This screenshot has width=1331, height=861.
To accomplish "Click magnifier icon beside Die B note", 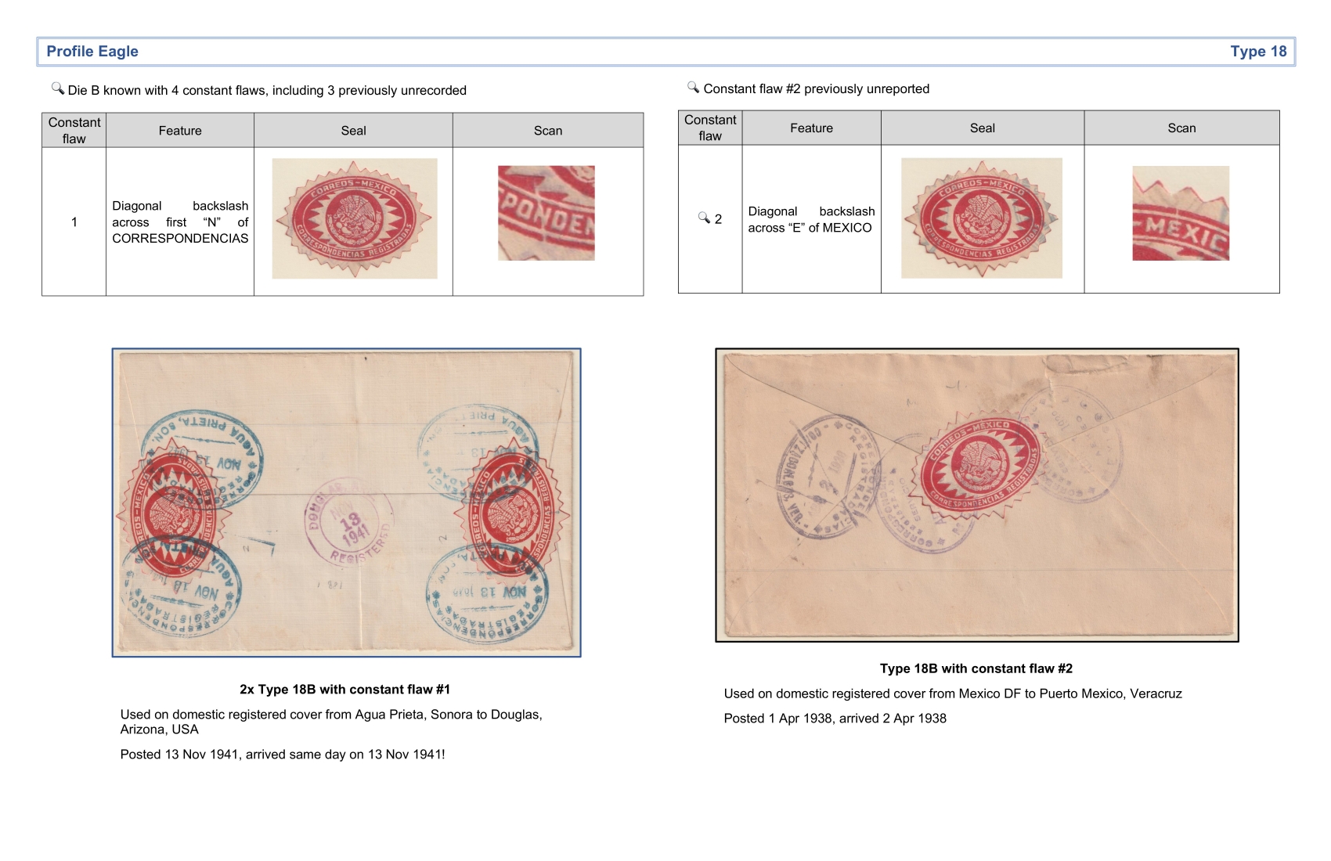I will coord(58,88).
